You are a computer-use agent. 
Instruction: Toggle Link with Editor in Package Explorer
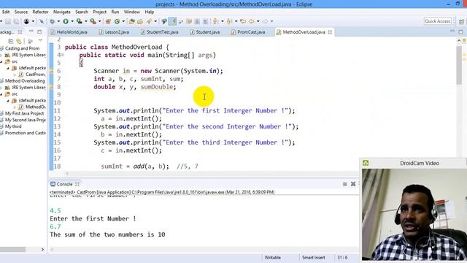19,41
